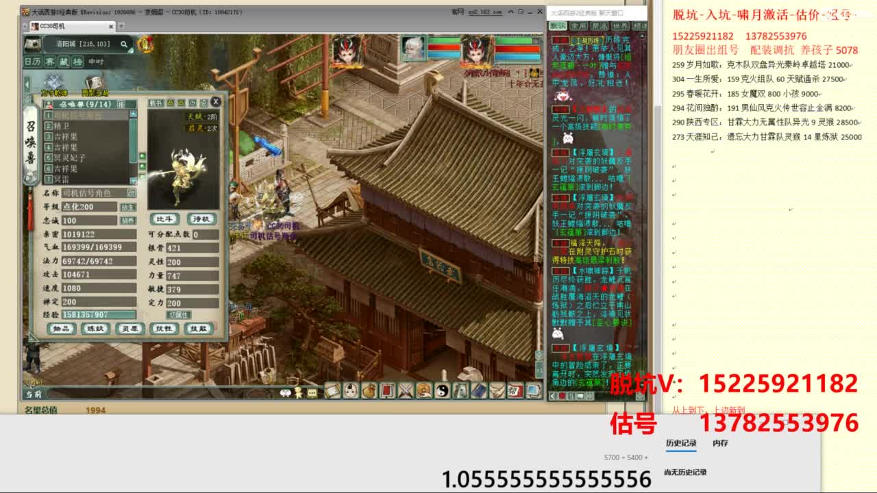Click the 放生 release button beside level
The width and height of the screenshot is (877, 493).
(x=128, y=207)
